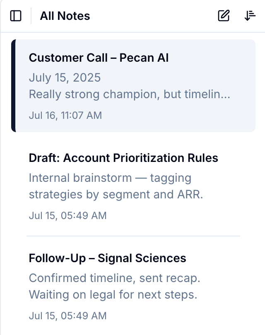The width and height of the screenshot is (265, 335).
Task: Open the Customer Call – Pecan AI note
Action: pyautogui.click(x=99, y=58)
